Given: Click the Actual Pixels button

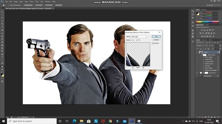Looking at the screenshot, I should tap(28, 5).
